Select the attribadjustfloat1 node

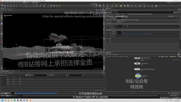[x=137, y=58]
